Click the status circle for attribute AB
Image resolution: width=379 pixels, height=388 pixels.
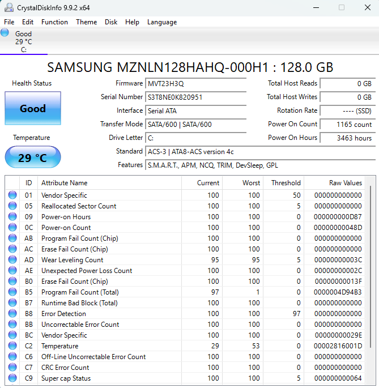pos(12,238)
